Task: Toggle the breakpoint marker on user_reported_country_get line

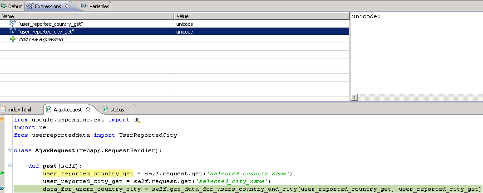Action: click(1, 174)
